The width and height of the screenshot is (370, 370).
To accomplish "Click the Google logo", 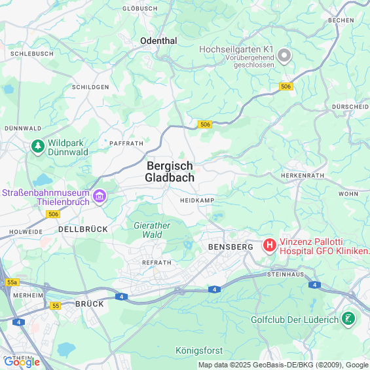I will coord(22,362).
